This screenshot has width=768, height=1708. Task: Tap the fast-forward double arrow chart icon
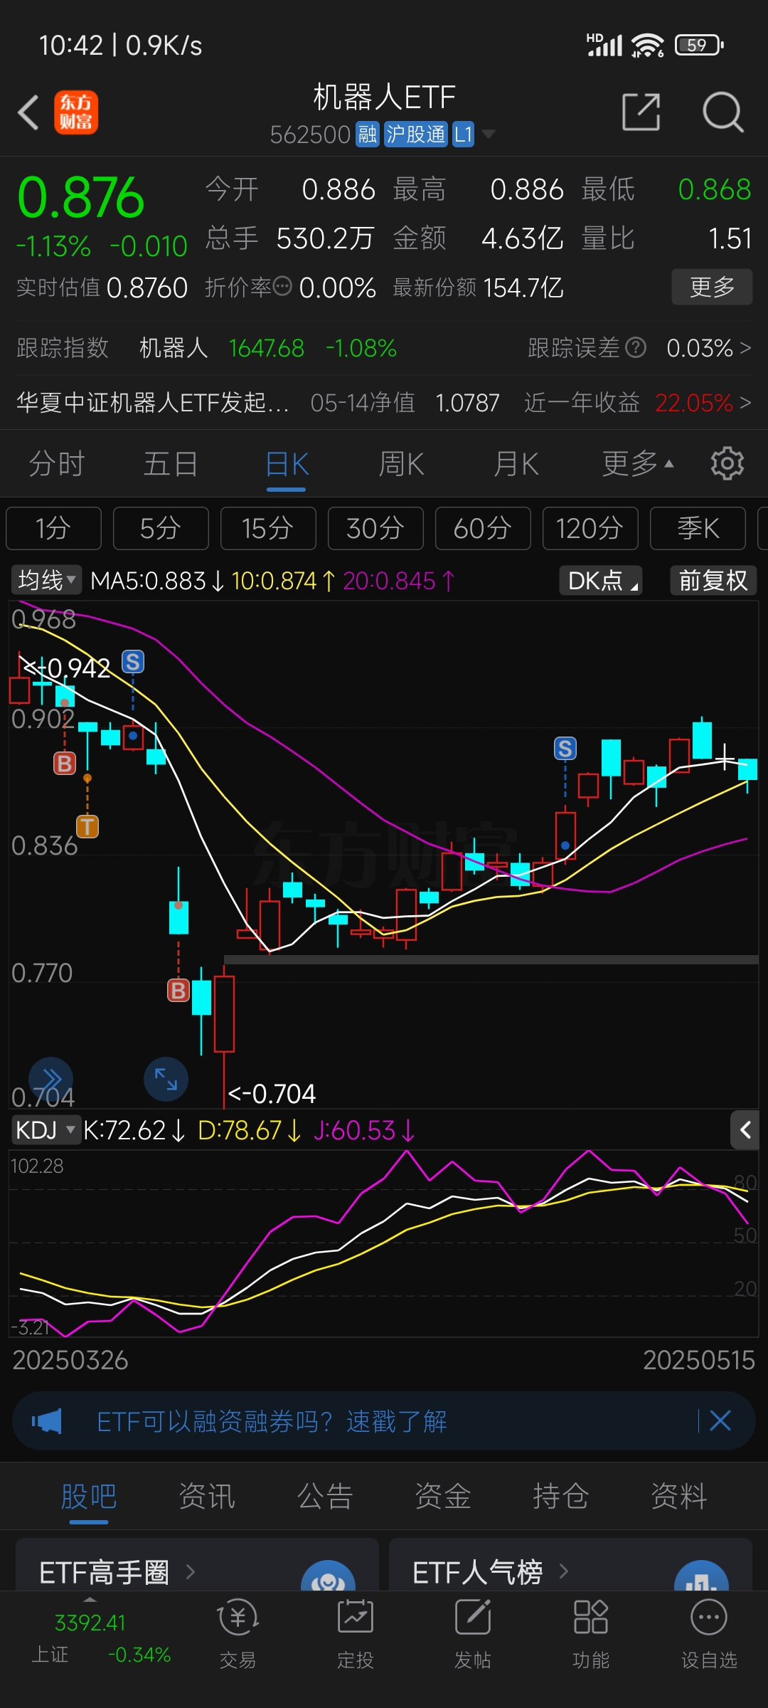point(51,1079)
